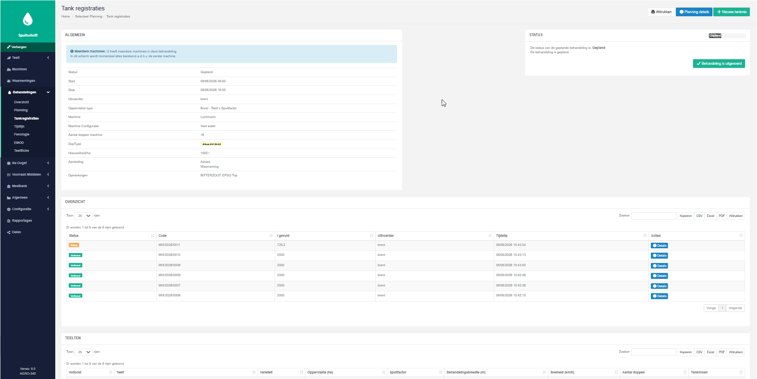Click the Rapportages document icon
Screen dimensions: 757x379
pos(9,221)
